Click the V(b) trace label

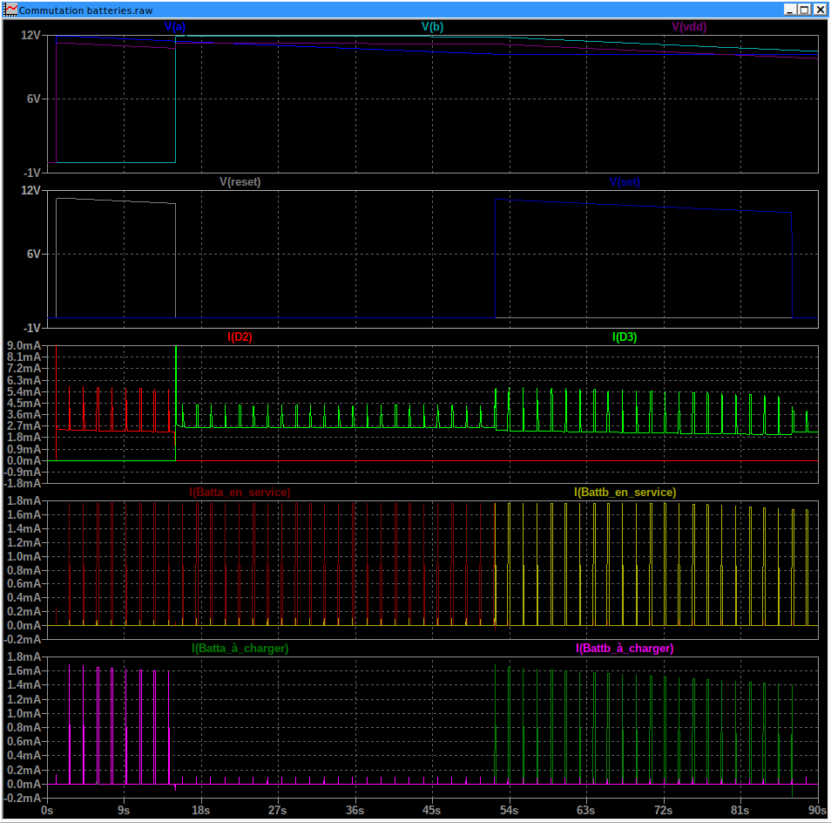432,27
